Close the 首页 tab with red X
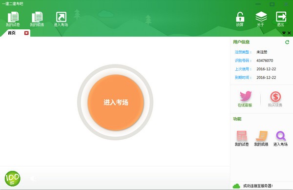This screenshot has width=293, height=190. click(x=26, y=33)
